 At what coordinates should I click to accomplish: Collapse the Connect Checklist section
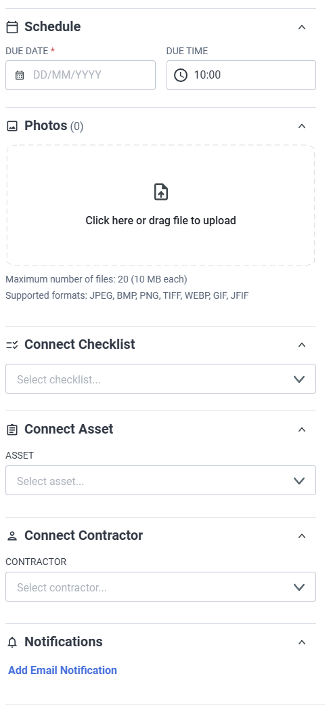(302, 345)
